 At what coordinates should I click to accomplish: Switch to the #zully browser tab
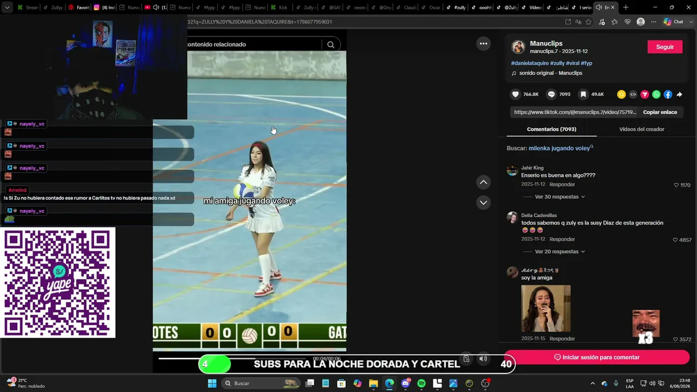coord(456,8)
